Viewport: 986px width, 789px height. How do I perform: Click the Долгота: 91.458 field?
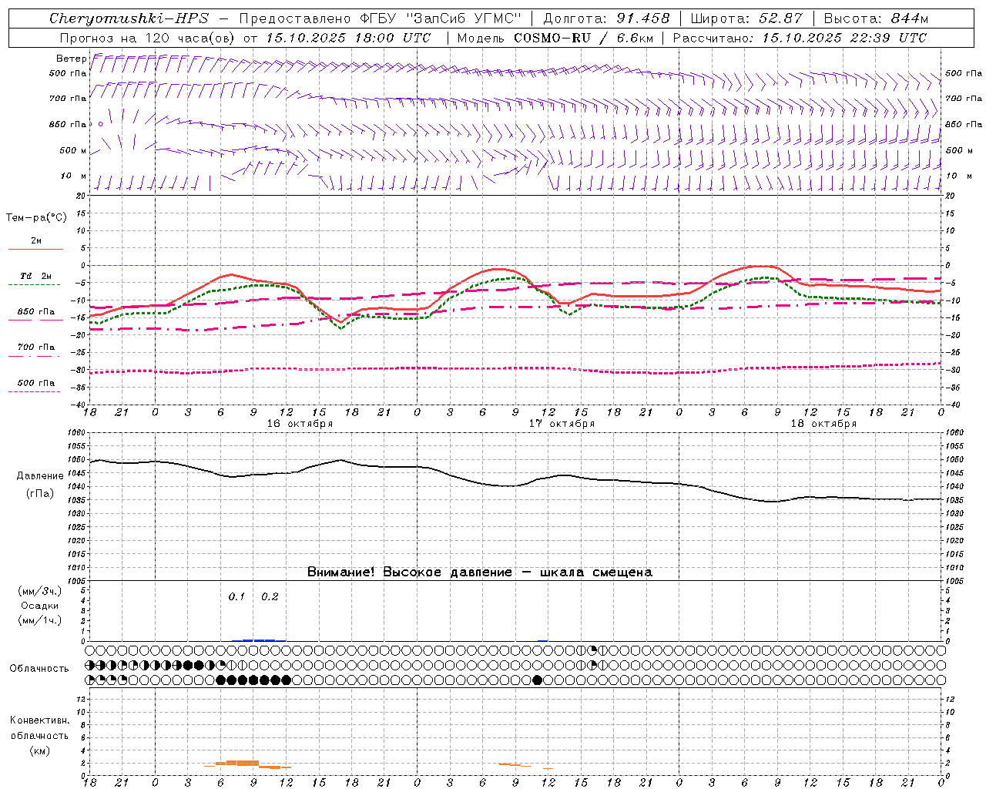(606, 18)
